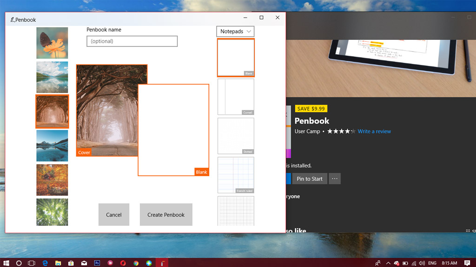Click Pin to Start in Store window

(x=310, y=179)
